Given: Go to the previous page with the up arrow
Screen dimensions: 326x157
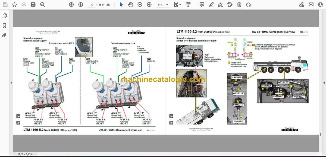Looking at the screenshot, I should (71, 5).
